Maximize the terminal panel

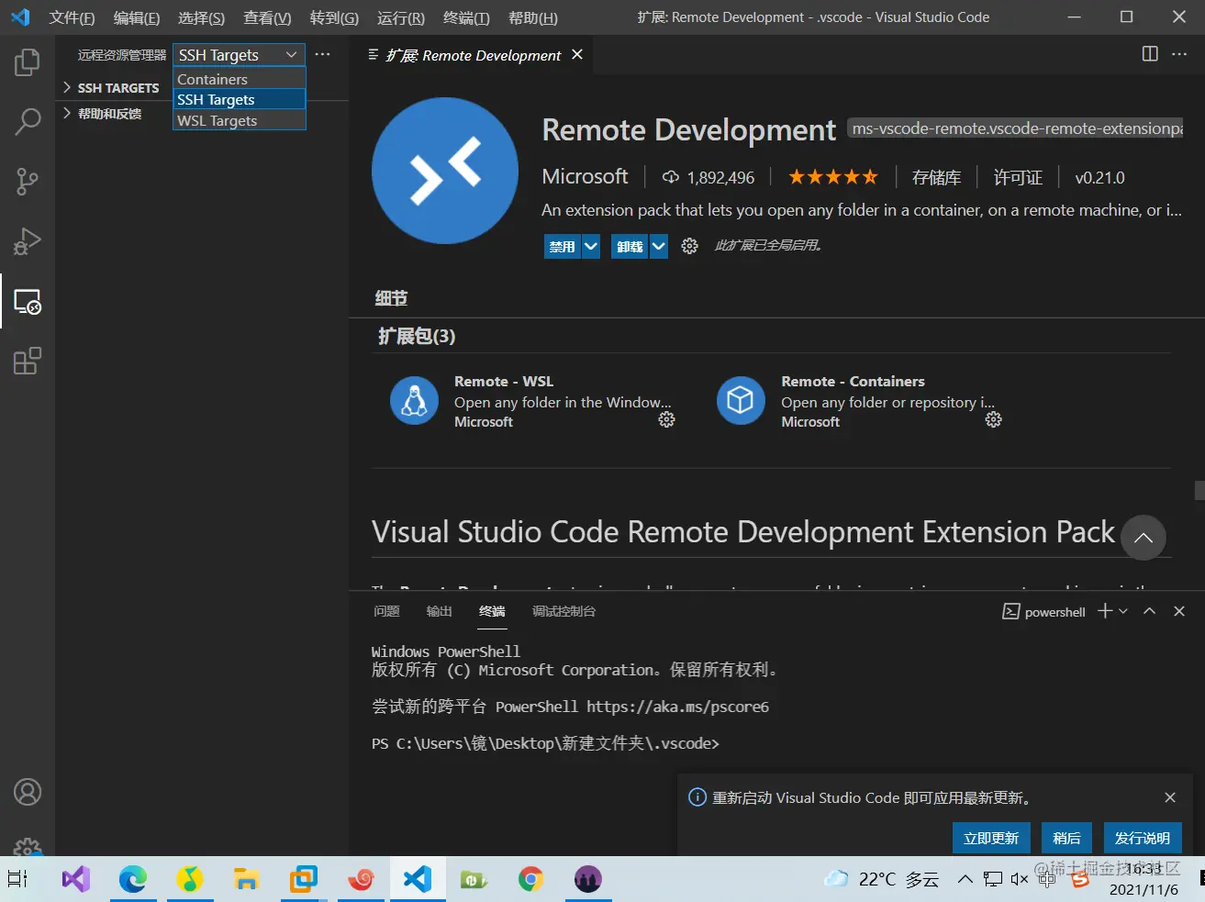pos(1149,611)
